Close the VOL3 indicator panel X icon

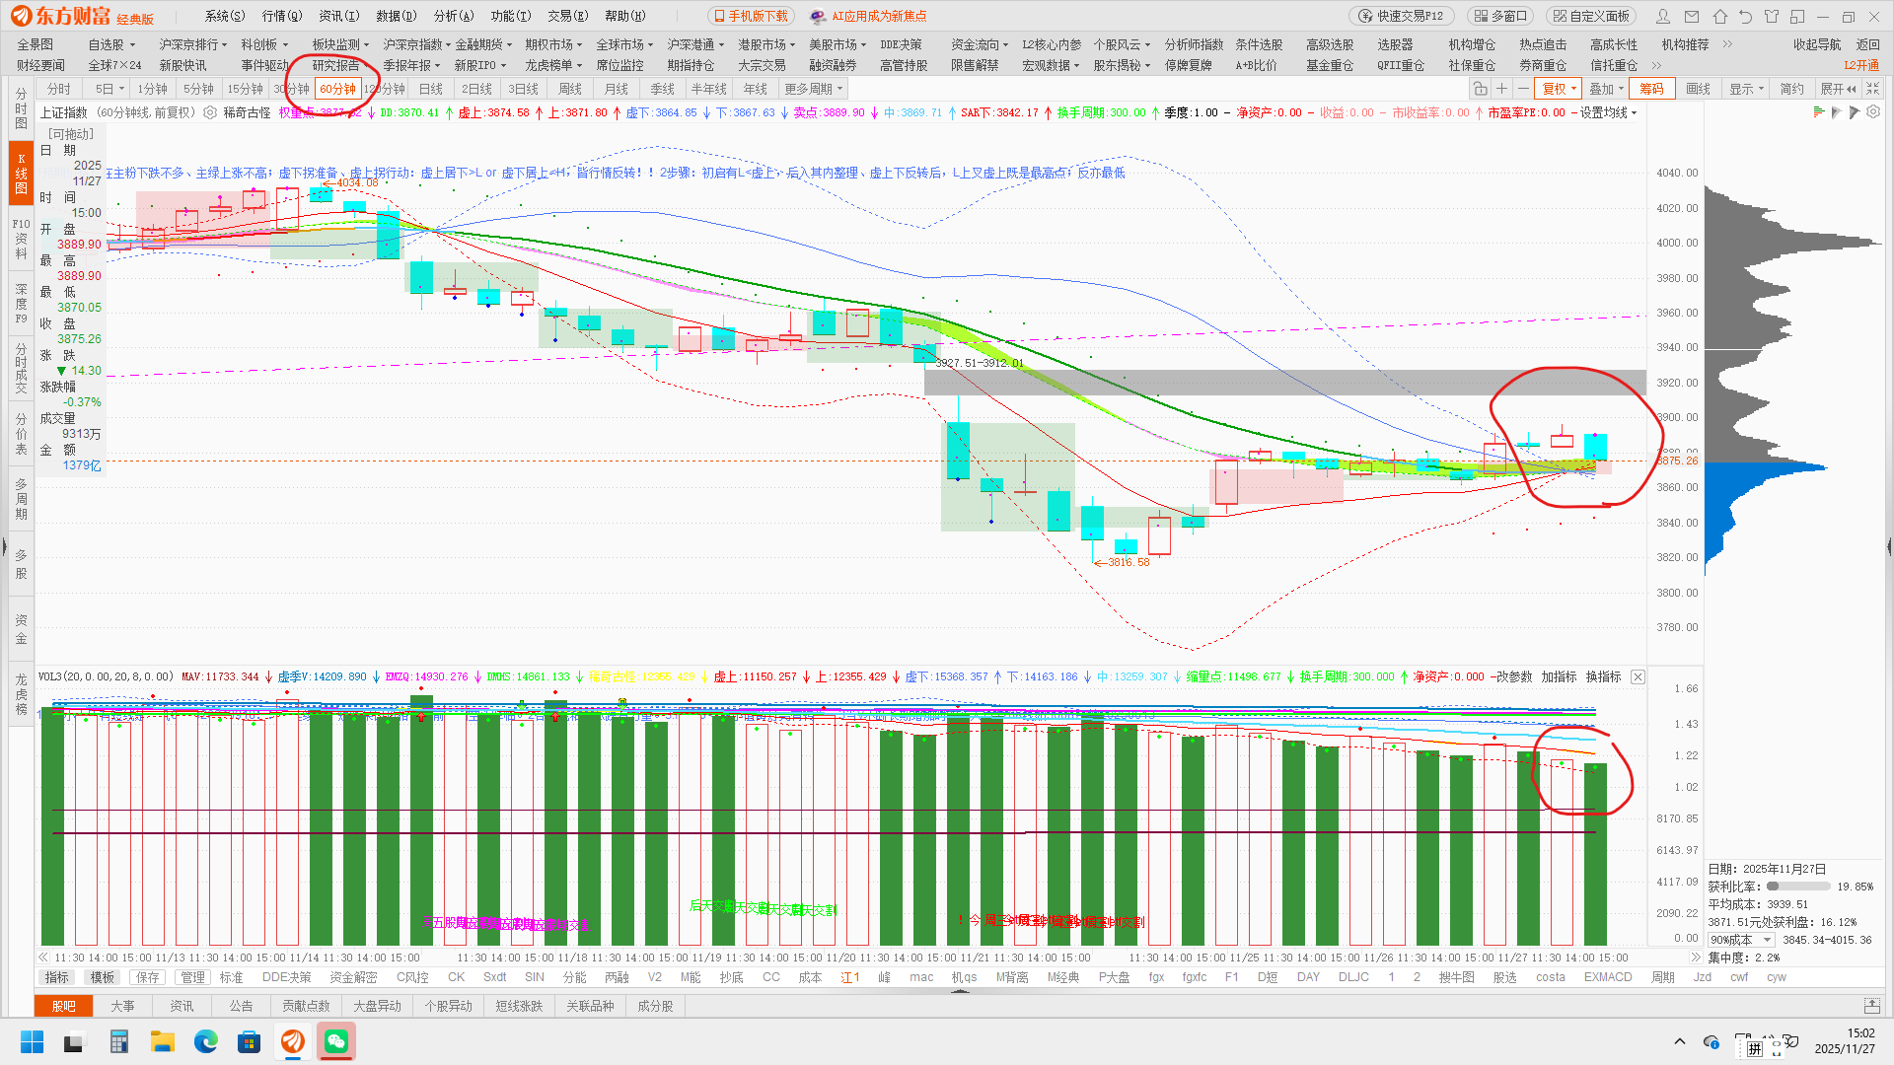coord(1638,676)
